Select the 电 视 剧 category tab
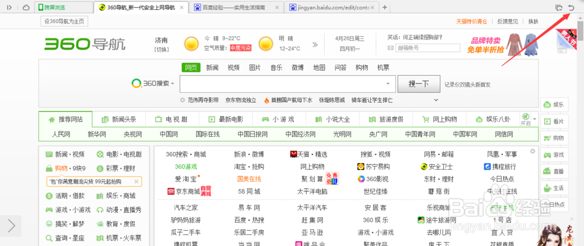The image size is (584, 246). point(172,120)
